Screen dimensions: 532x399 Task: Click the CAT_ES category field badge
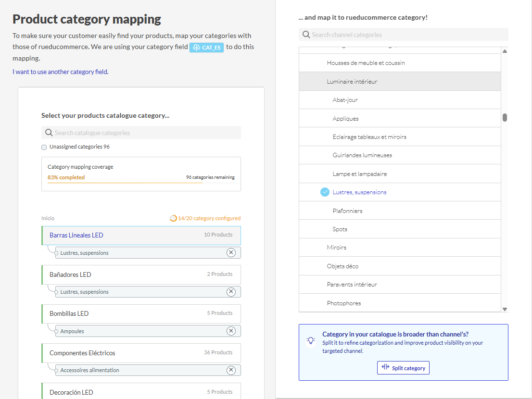click(207, 48)
